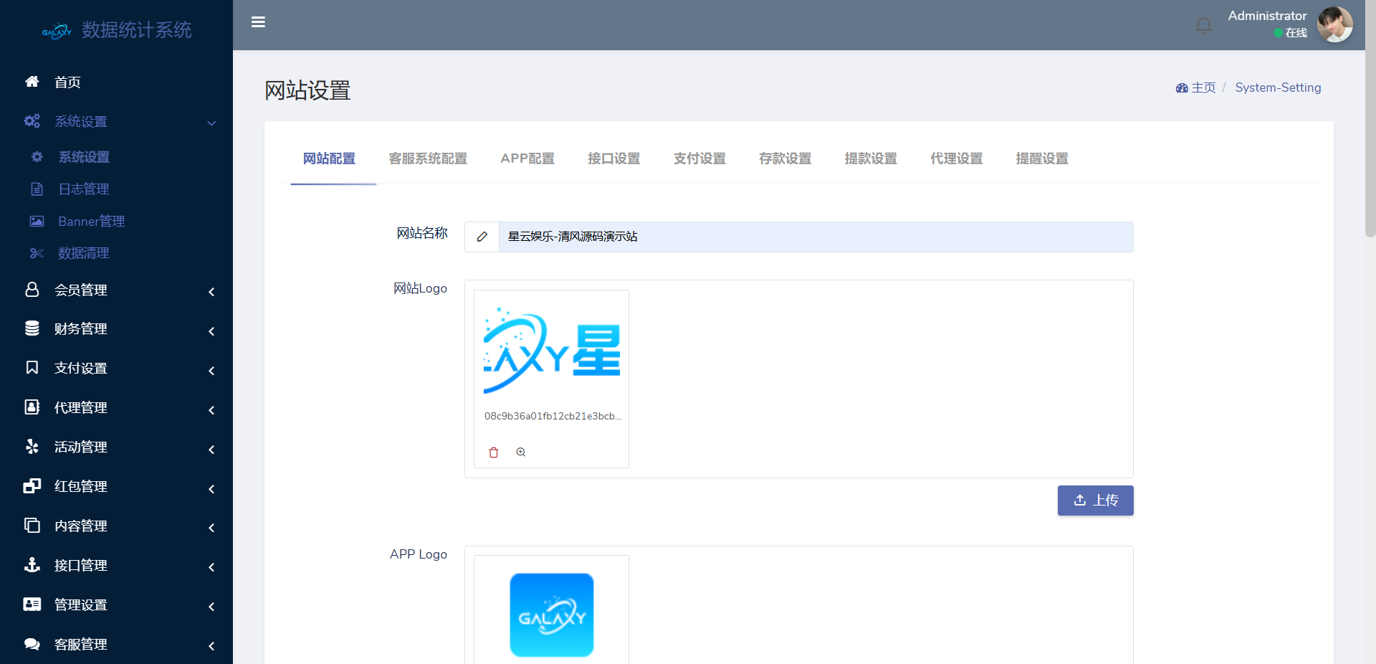Open 日志管理 in the sidebar
The width and height of the screenshot is (1376, 664).
pos(84,189)
